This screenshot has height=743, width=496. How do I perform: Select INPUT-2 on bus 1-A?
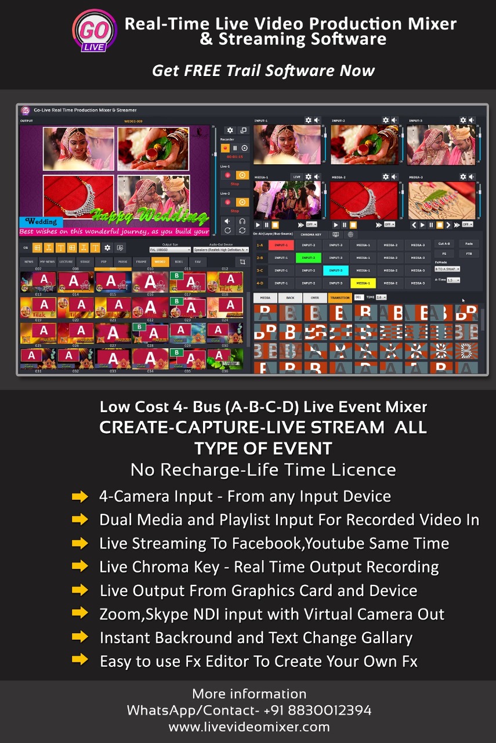pos(309,245)
